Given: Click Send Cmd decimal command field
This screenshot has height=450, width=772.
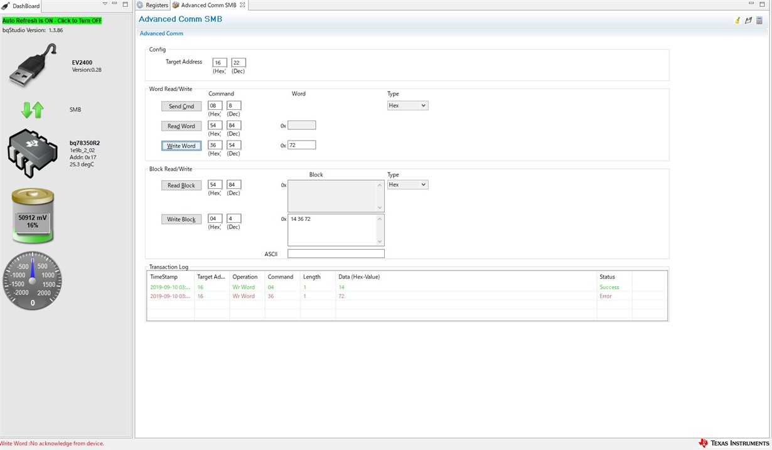Looking at the screenshot, I should [x=233, y=105].
